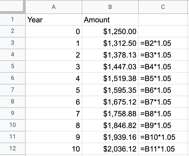
Task: Select row 9 header
Action: pyautogui.click(x=13, y=114)
